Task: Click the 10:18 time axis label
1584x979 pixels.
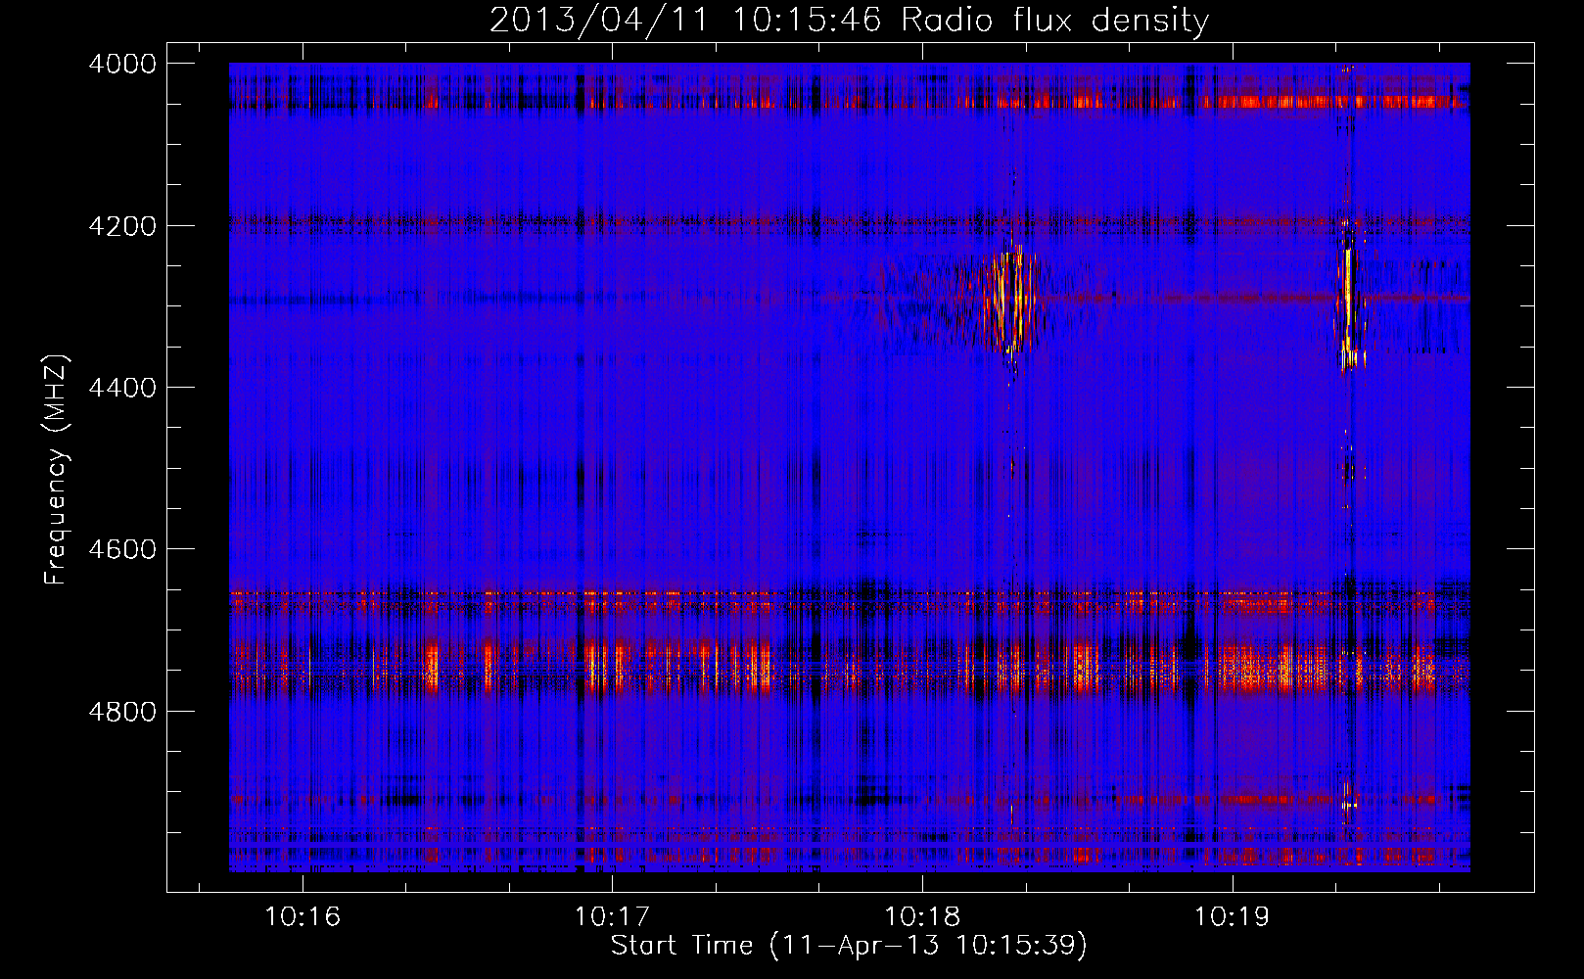Action: [x=921, y=916]
